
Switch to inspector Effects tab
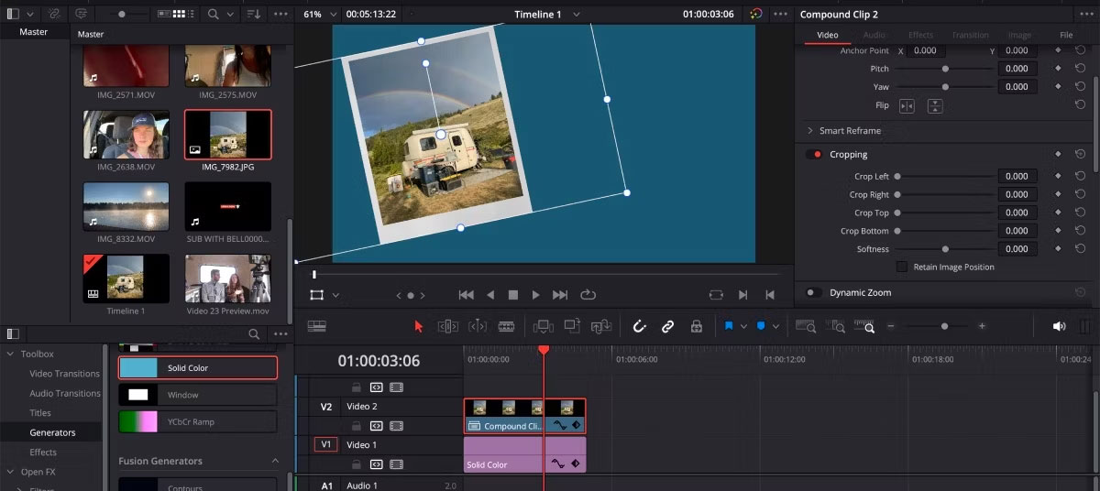920,35
